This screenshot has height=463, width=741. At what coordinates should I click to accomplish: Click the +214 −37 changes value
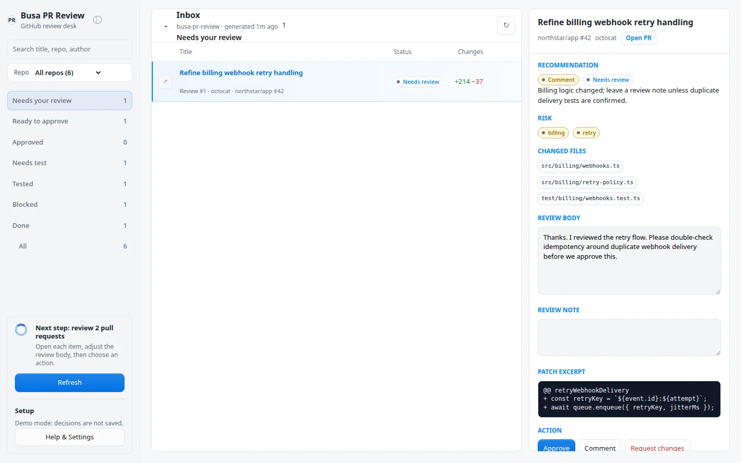[469, 82]
